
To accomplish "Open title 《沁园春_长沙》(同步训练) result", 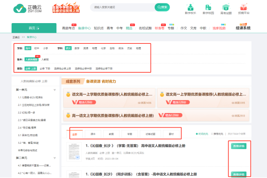I will [x=141, y=174].
